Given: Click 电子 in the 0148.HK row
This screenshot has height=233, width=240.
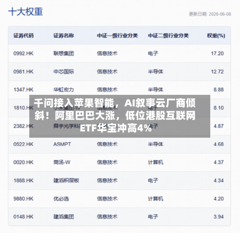Looking at the screenshot, I should (x=153, y=217).
